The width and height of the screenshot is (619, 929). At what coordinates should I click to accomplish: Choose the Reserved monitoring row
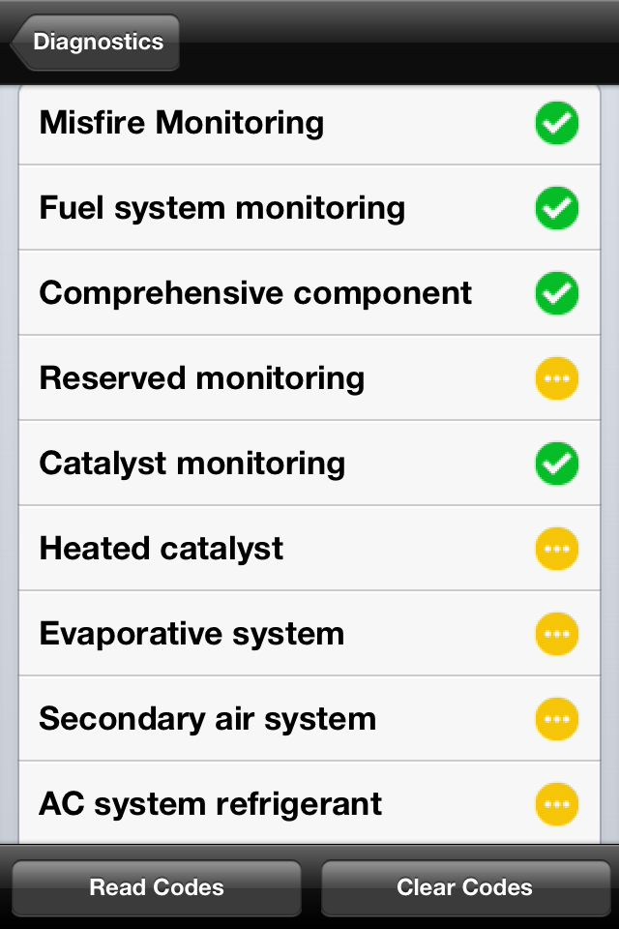[x=202, y=378]
